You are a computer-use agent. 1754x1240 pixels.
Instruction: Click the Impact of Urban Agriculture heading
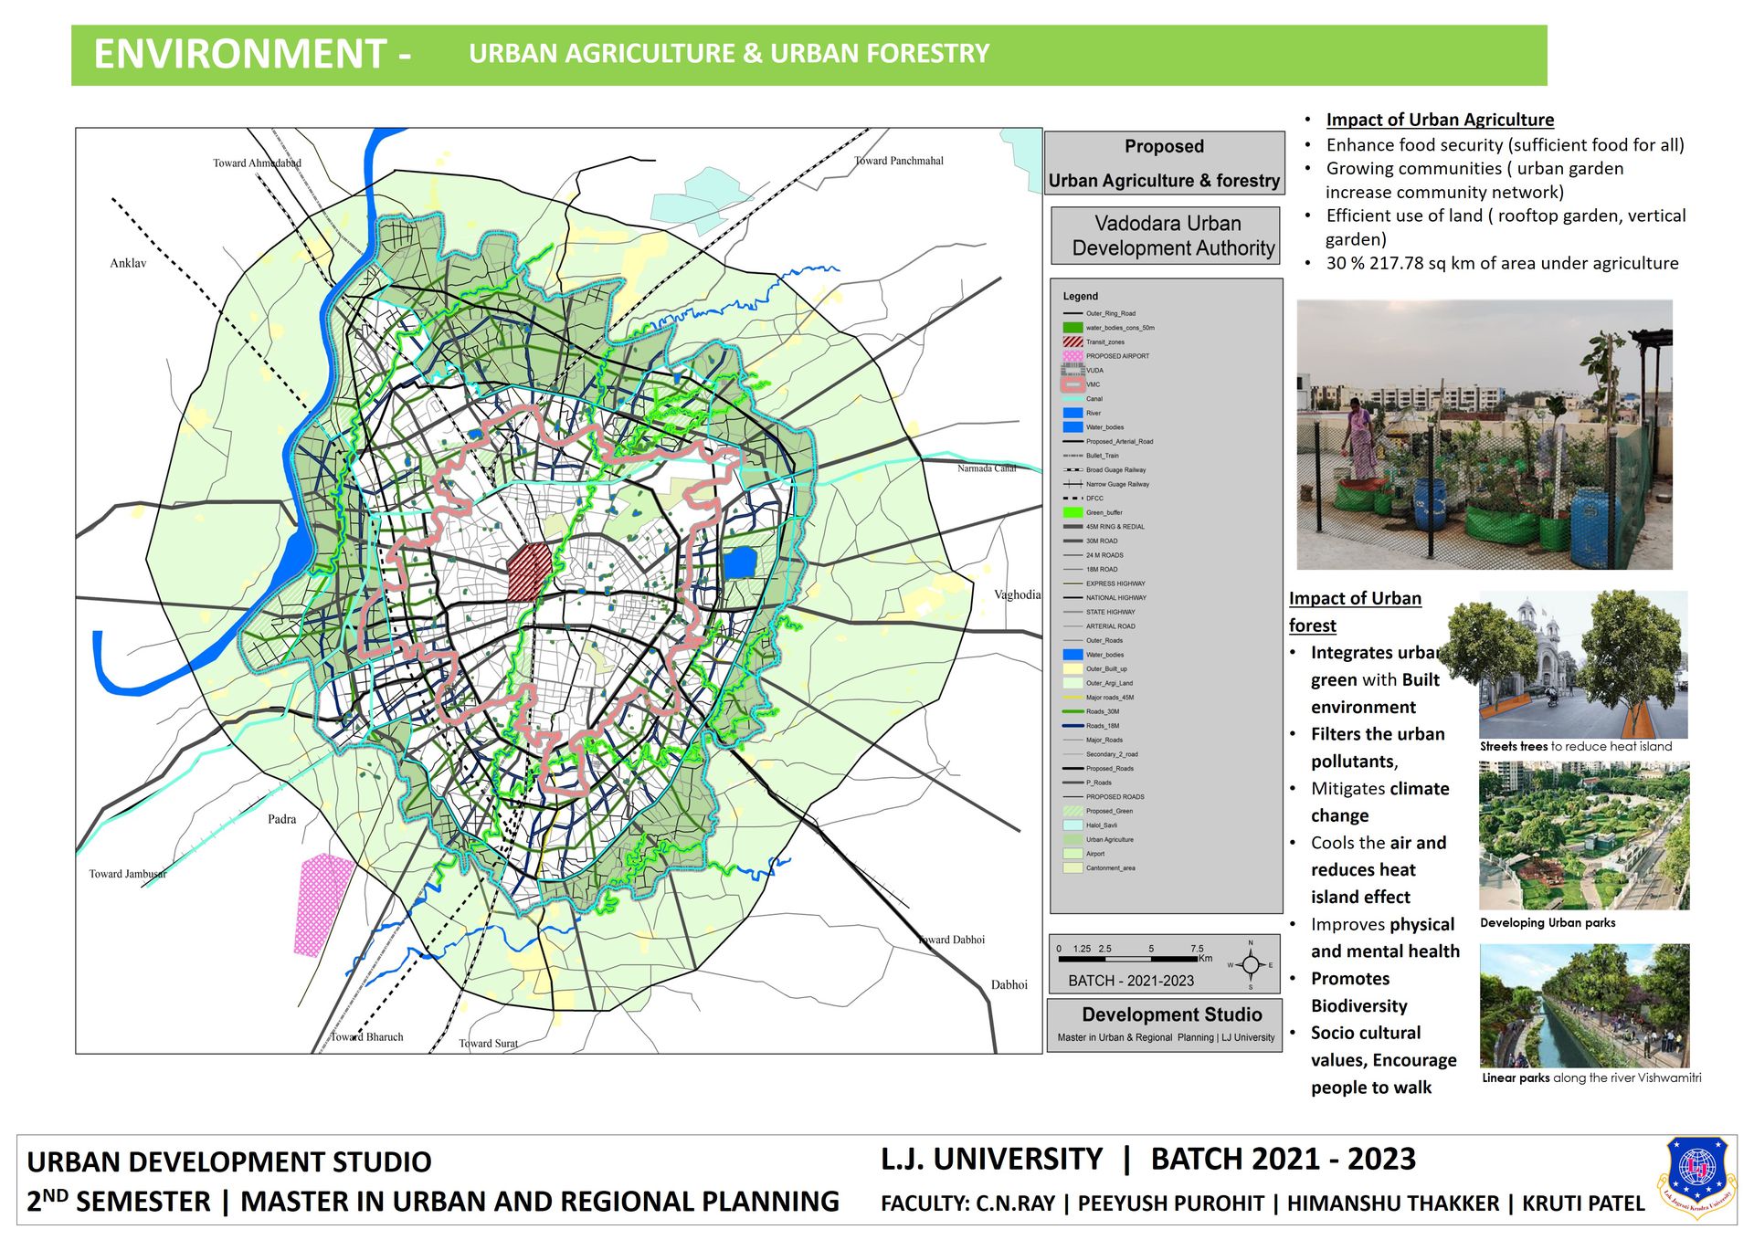point(1439,120)
